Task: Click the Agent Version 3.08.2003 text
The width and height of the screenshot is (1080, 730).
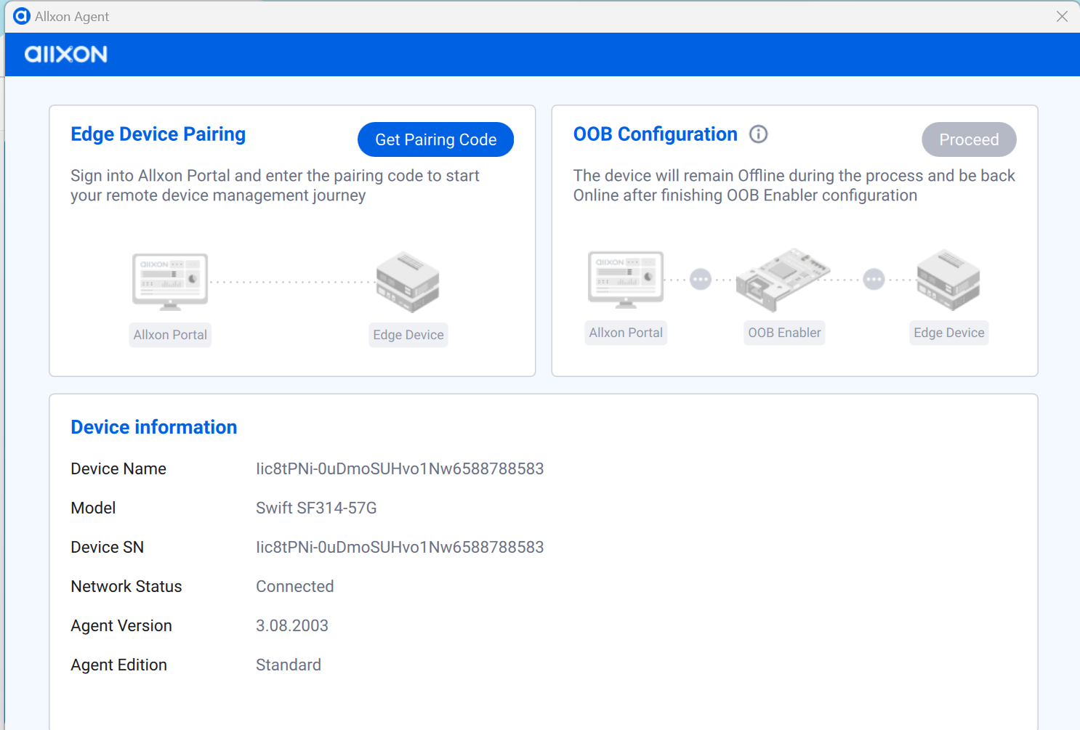Action: coord(291,625)
